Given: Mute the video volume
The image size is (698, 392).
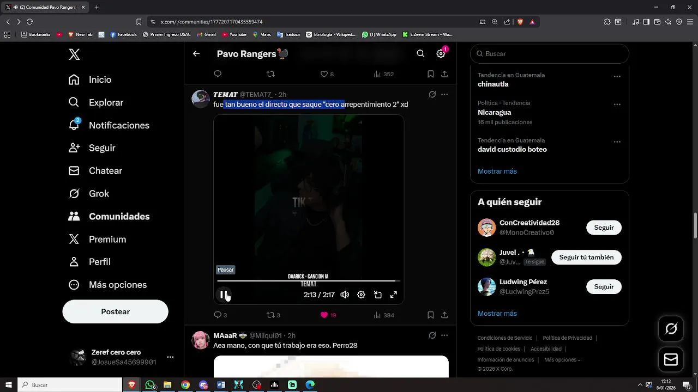Looking at the screenshot, I should click(x=345, y=295).
